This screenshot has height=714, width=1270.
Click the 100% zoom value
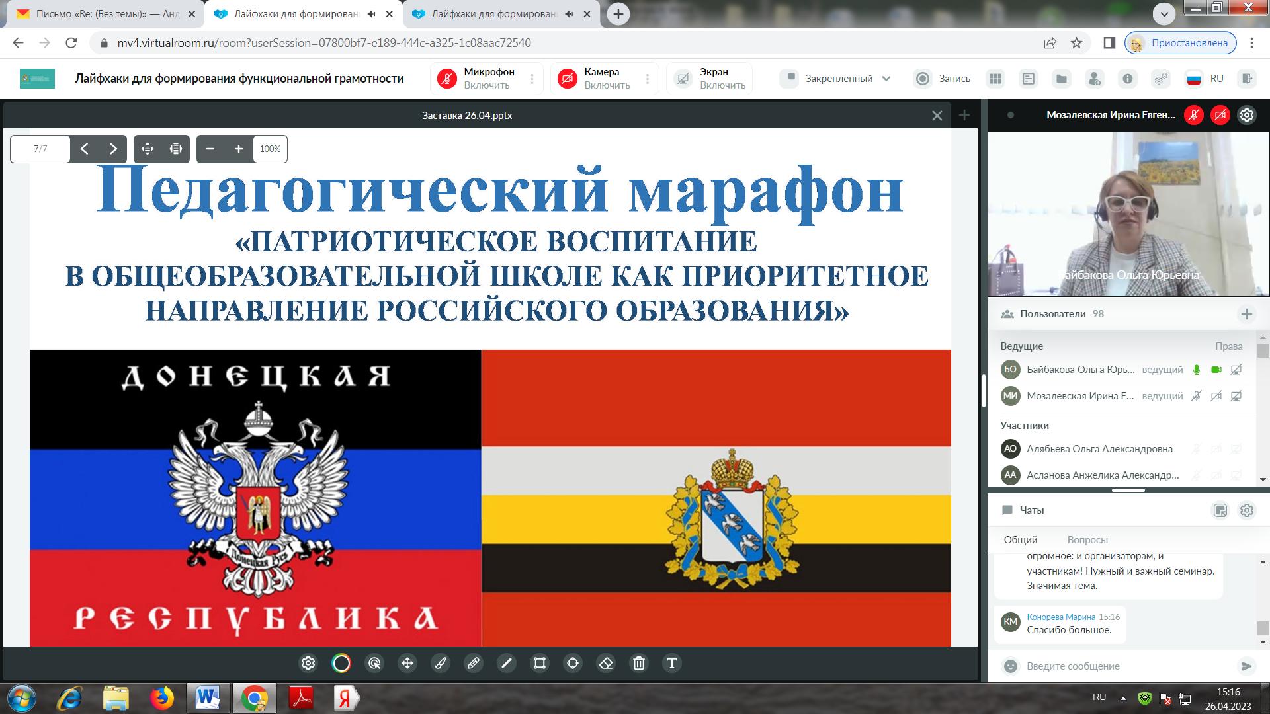(x=270, y=149)
